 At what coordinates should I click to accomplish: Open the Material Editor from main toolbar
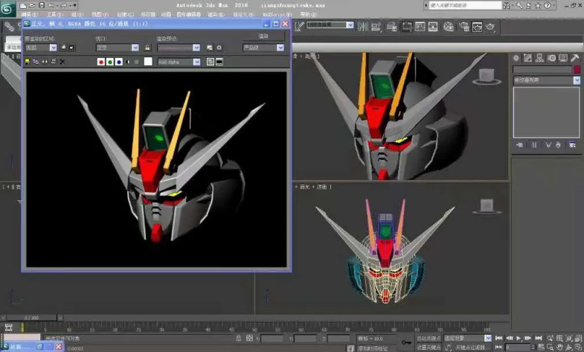tap(449, 27)
